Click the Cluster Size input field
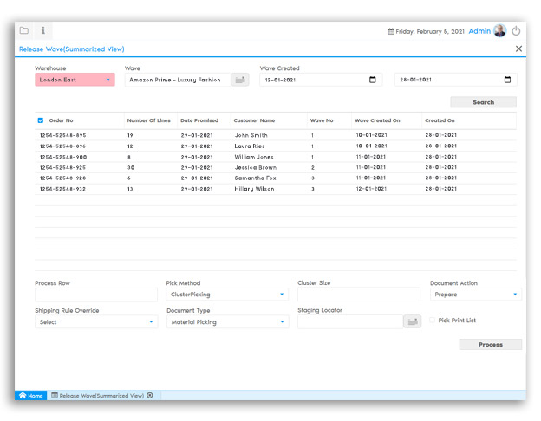The image size is (541, 421). pyautogui.click(x=358, y=295)
